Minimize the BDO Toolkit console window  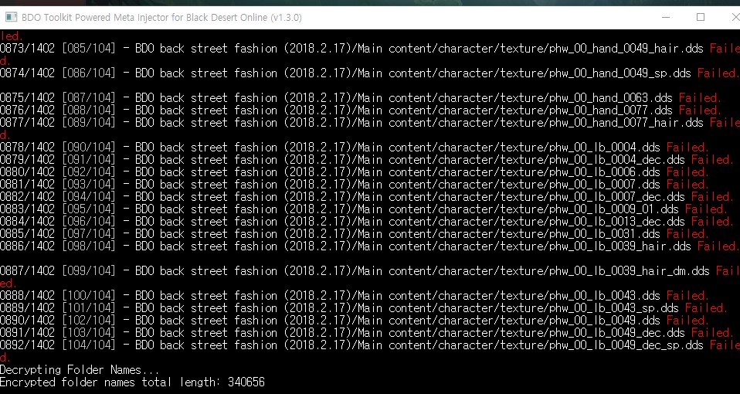665,17
